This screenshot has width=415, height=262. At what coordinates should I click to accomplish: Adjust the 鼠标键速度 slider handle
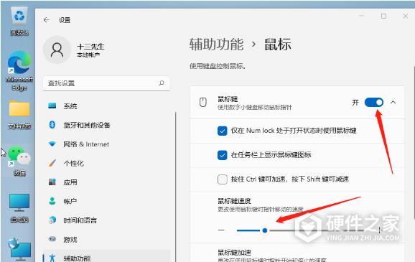[x=265, y=230]
